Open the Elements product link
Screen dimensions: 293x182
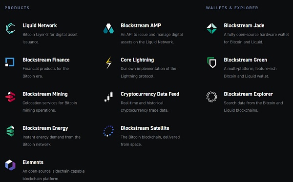coord(33,162)
